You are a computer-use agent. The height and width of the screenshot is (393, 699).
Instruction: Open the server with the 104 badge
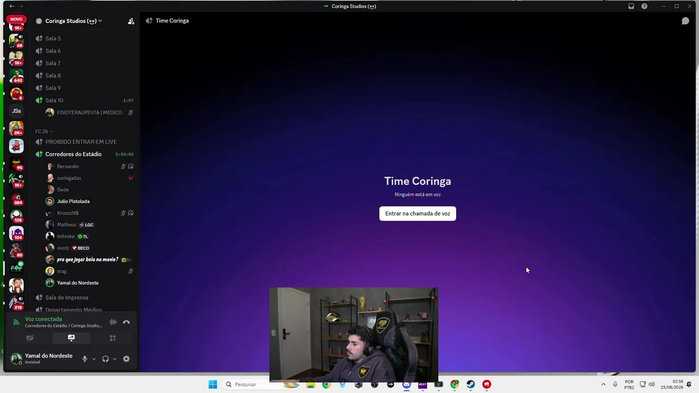(x=16, y=233)
